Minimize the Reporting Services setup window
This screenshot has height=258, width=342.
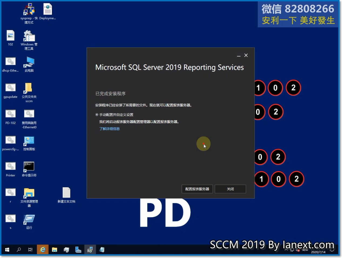(239, 55)
